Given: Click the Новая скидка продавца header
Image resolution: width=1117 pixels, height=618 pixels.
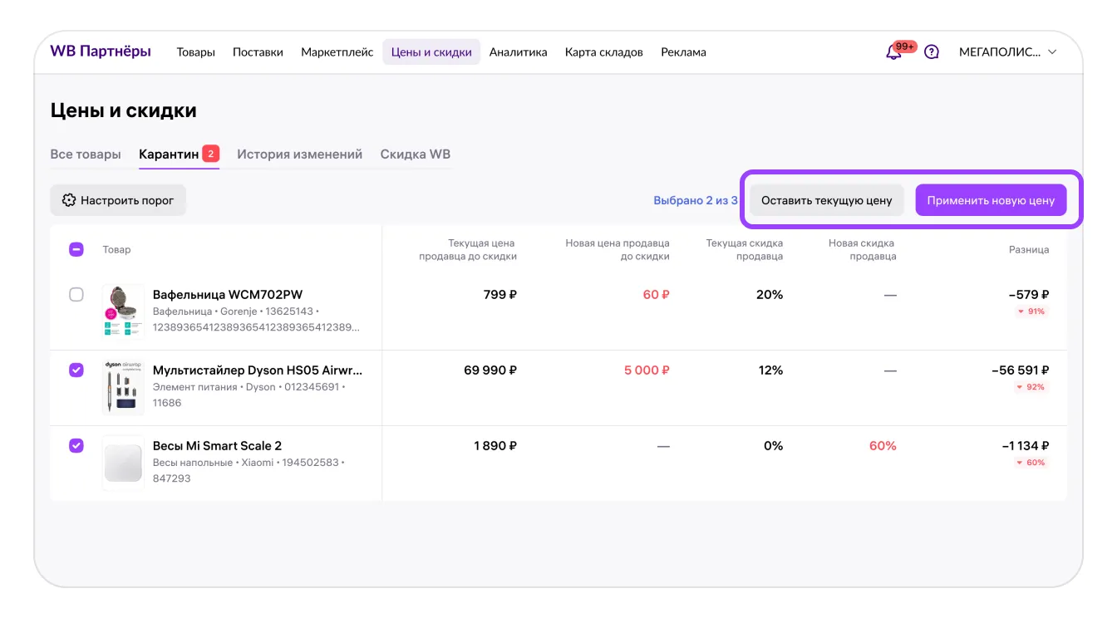Looking at the screenshot, I should pyautogui.click(x=862, y=249).
